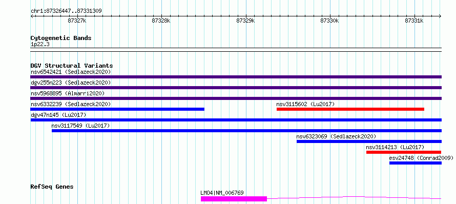Click the LMO4 exon magenta block
Screen dimensions: 456x204
tap(234, 199)
